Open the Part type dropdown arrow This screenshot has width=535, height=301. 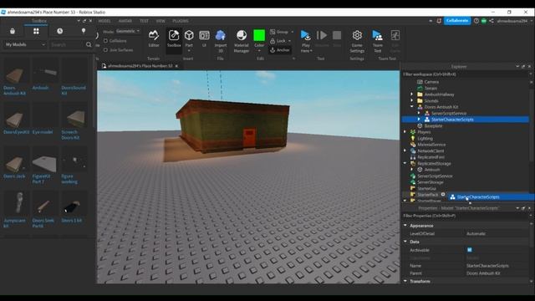click(189, 50)
